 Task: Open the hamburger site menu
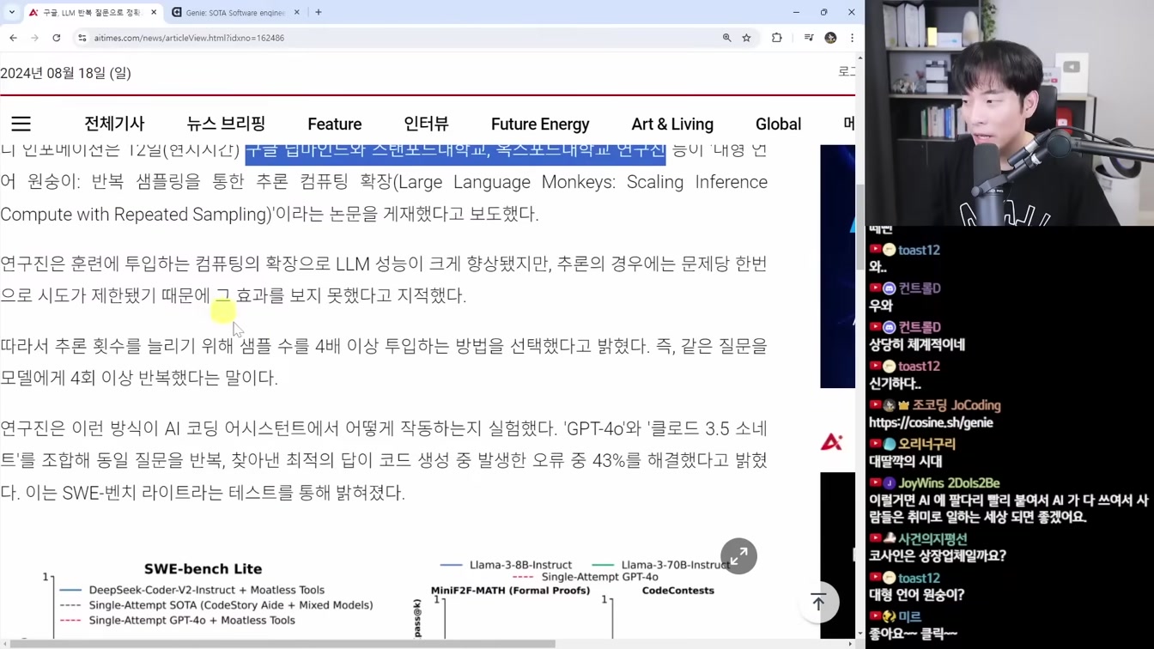pos(21,124)
